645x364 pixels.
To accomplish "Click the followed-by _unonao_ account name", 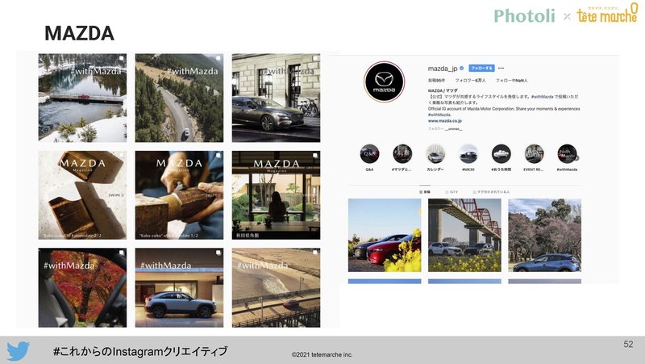I will click(x=454, y=129).
